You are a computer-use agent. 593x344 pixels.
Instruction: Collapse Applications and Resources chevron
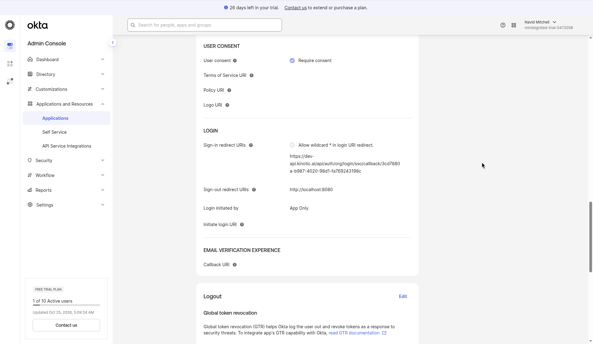[103, 104]
